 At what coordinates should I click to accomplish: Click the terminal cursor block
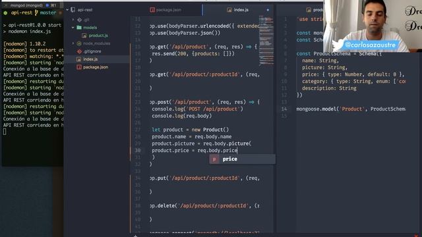pos(5,132)
